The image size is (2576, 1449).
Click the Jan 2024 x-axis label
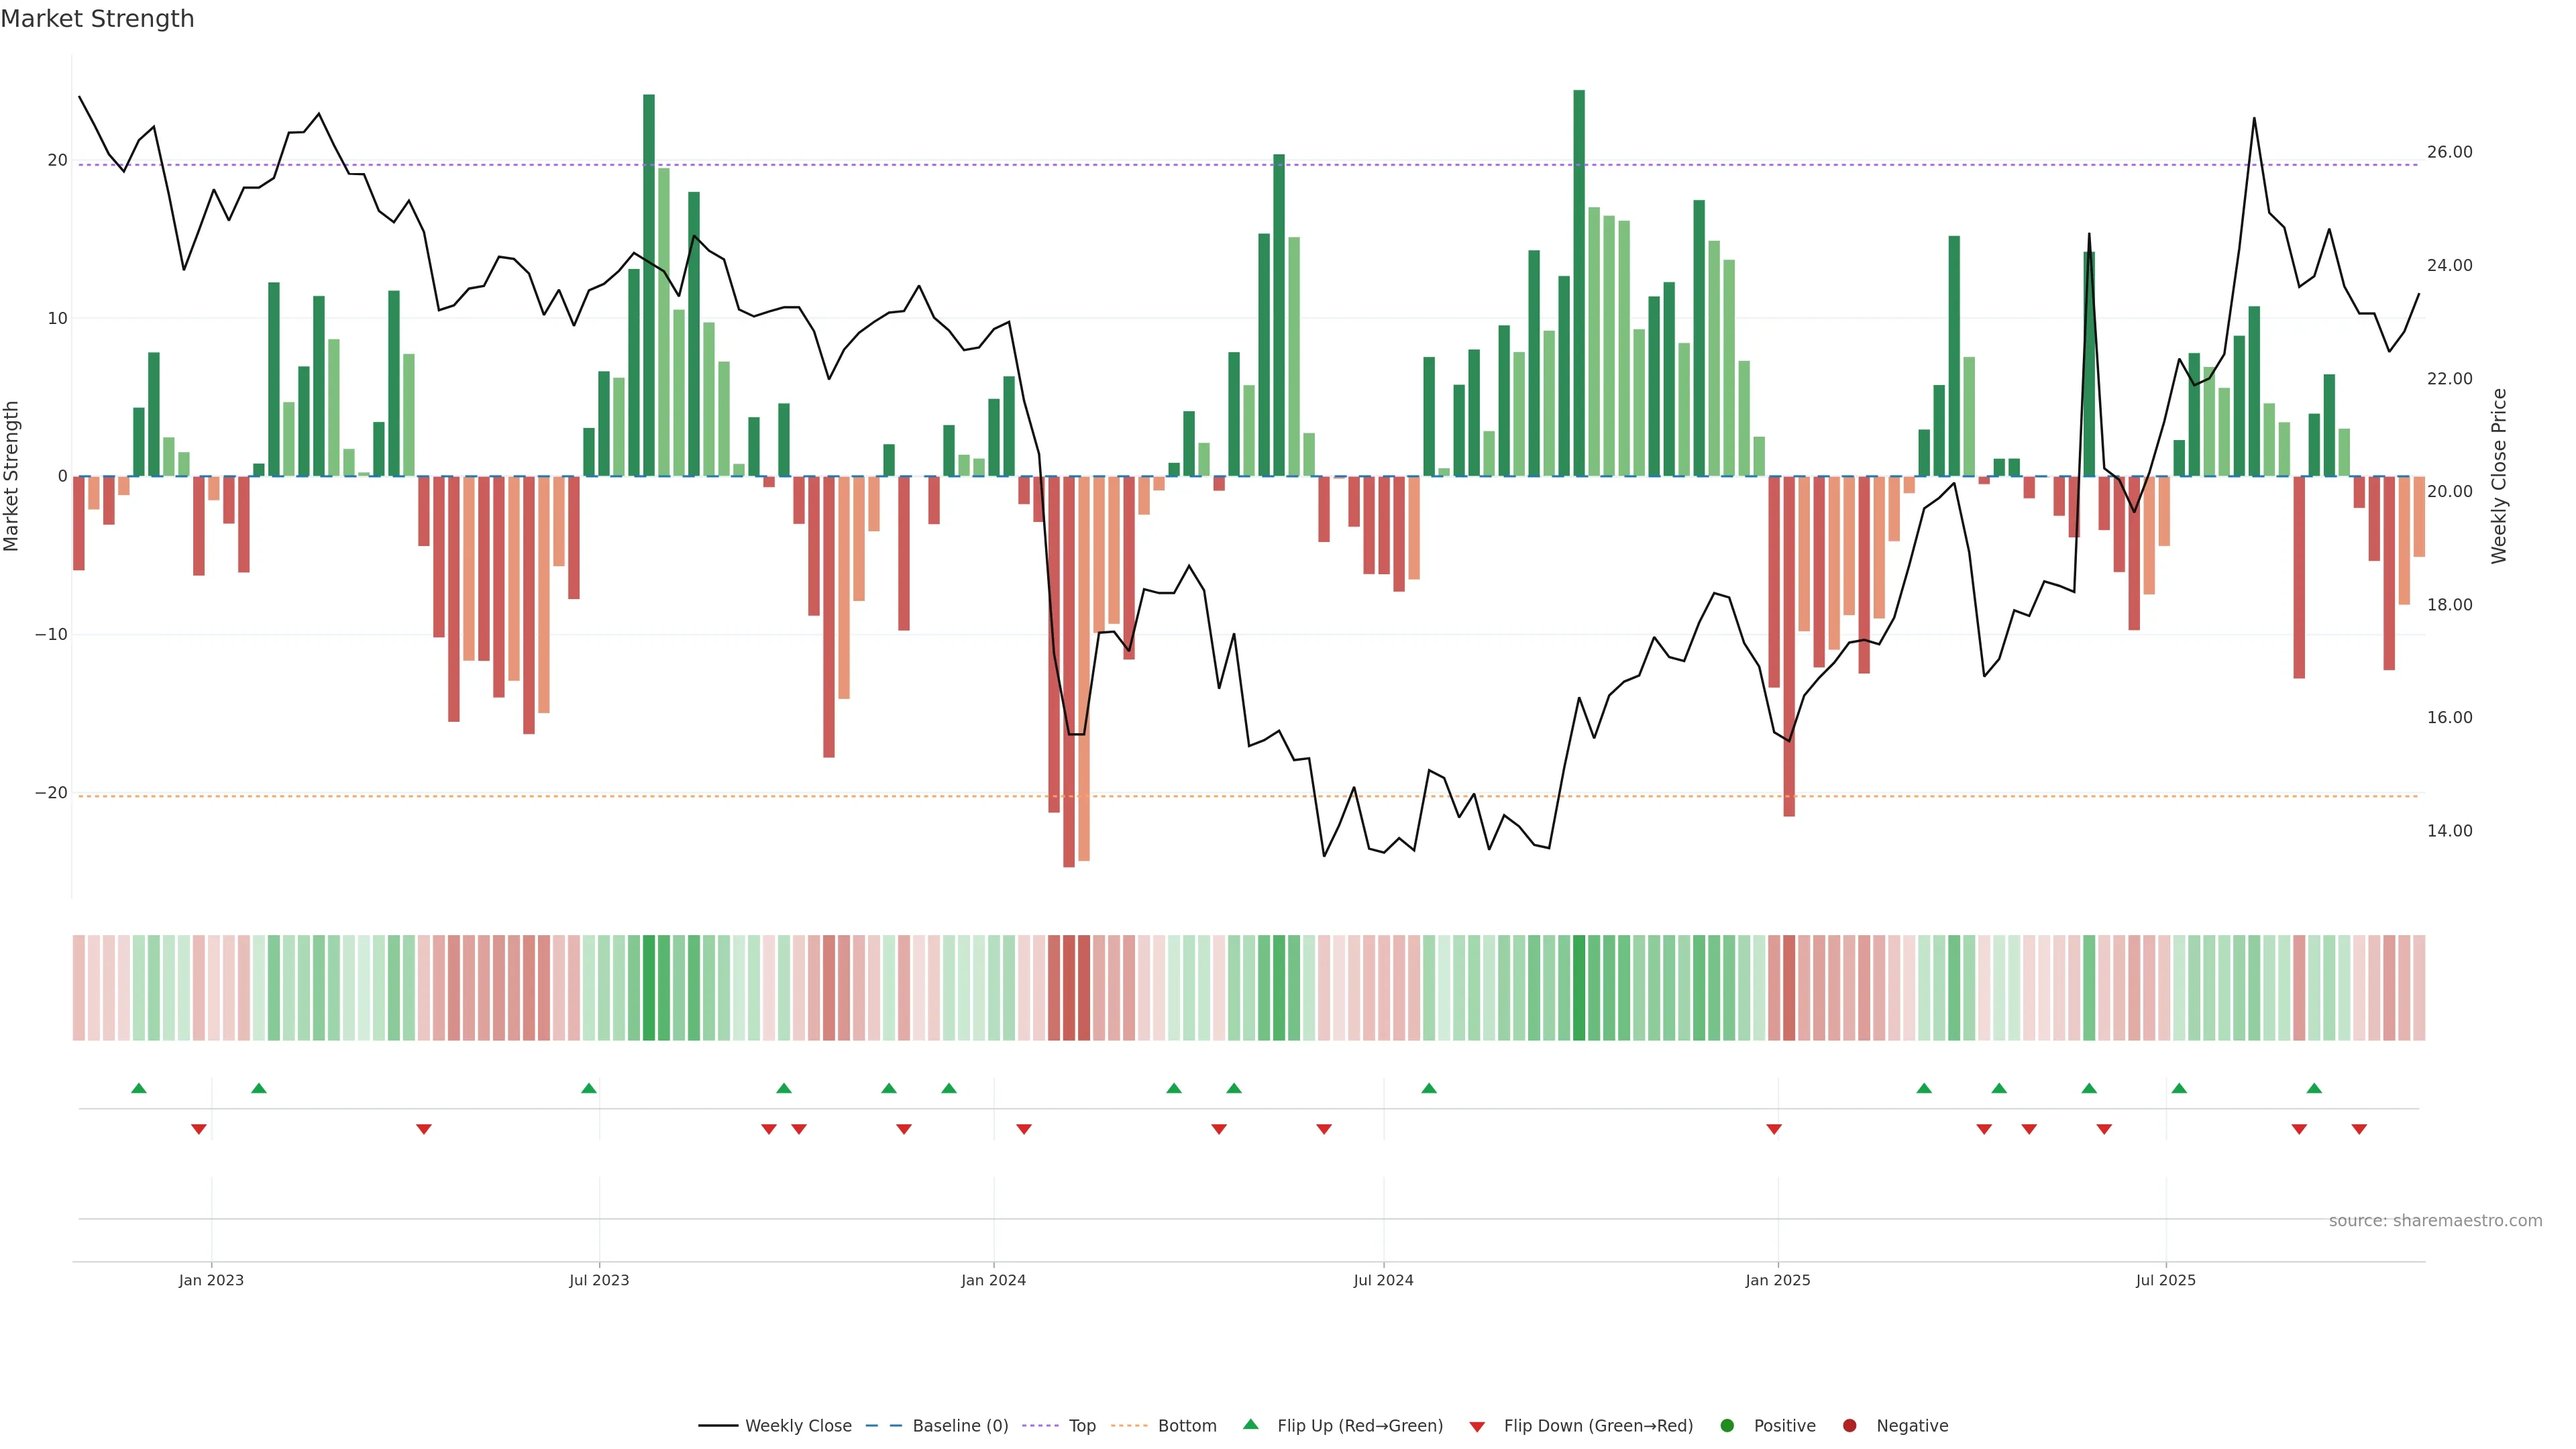pyautogui.click(x=993, y=1280)
